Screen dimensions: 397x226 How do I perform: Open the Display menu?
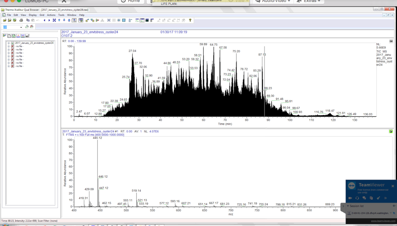coord(33,15)
